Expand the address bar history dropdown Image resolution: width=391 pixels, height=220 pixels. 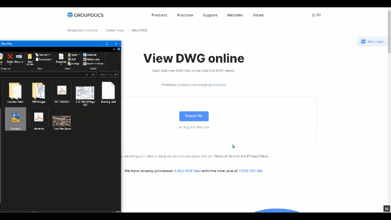[87, 75]
